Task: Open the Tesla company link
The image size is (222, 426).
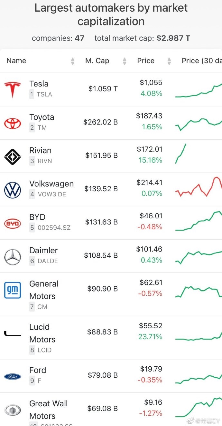Action: coord(39,84)
